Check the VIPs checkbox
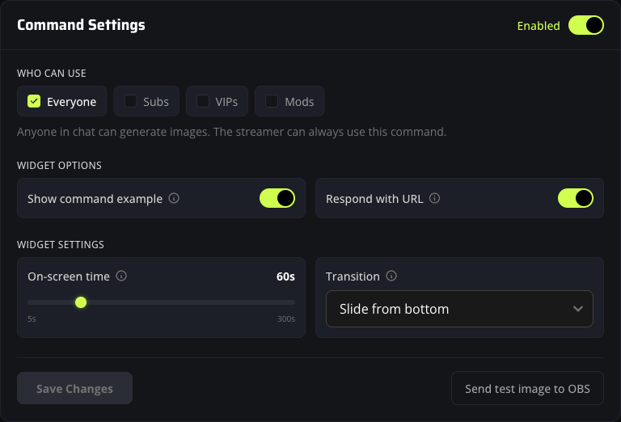The height and width of the screenshot is (422, 621). coord(203,101)
